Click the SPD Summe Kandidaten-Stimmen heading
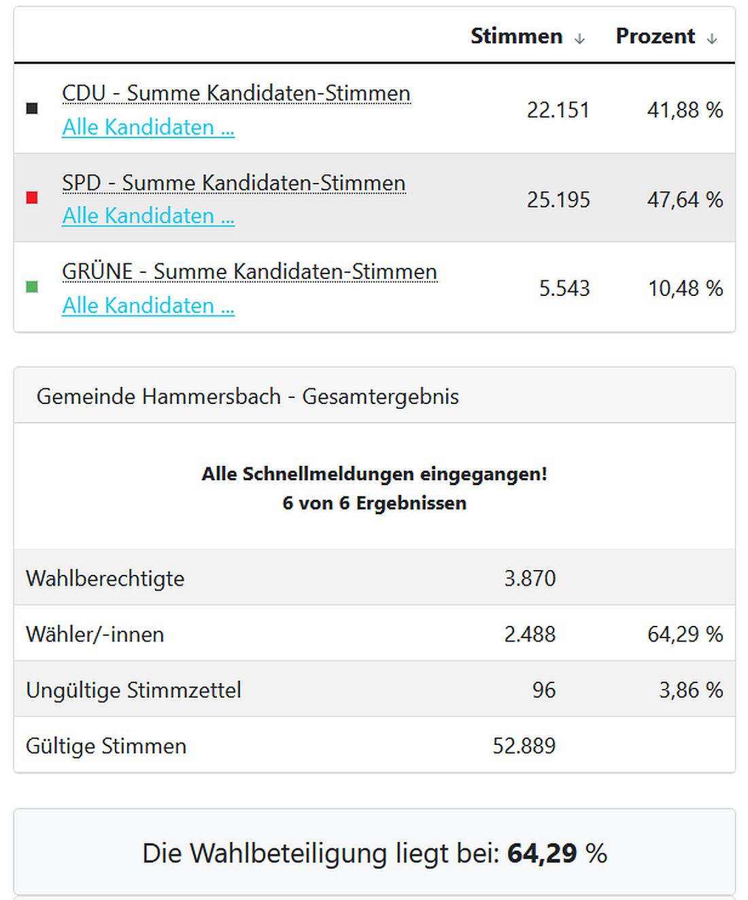The image size is (748, 900). point(233,183)
